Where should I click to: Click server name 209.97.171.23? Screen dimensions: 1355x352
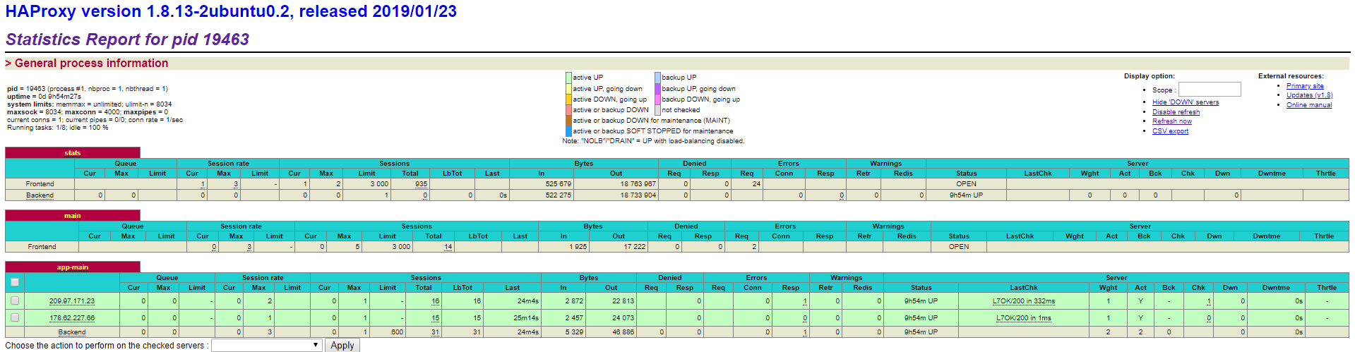pyautogui.click(x=72, y=301)
